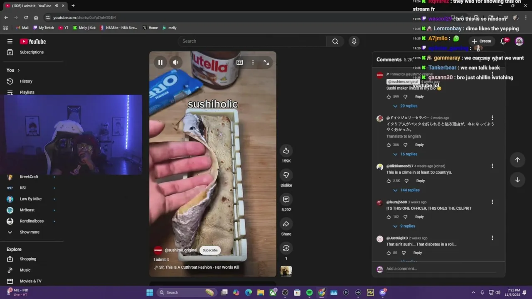
Task: Like @lauraj5688's comment with 182 likes
Action: coord(389,217)
